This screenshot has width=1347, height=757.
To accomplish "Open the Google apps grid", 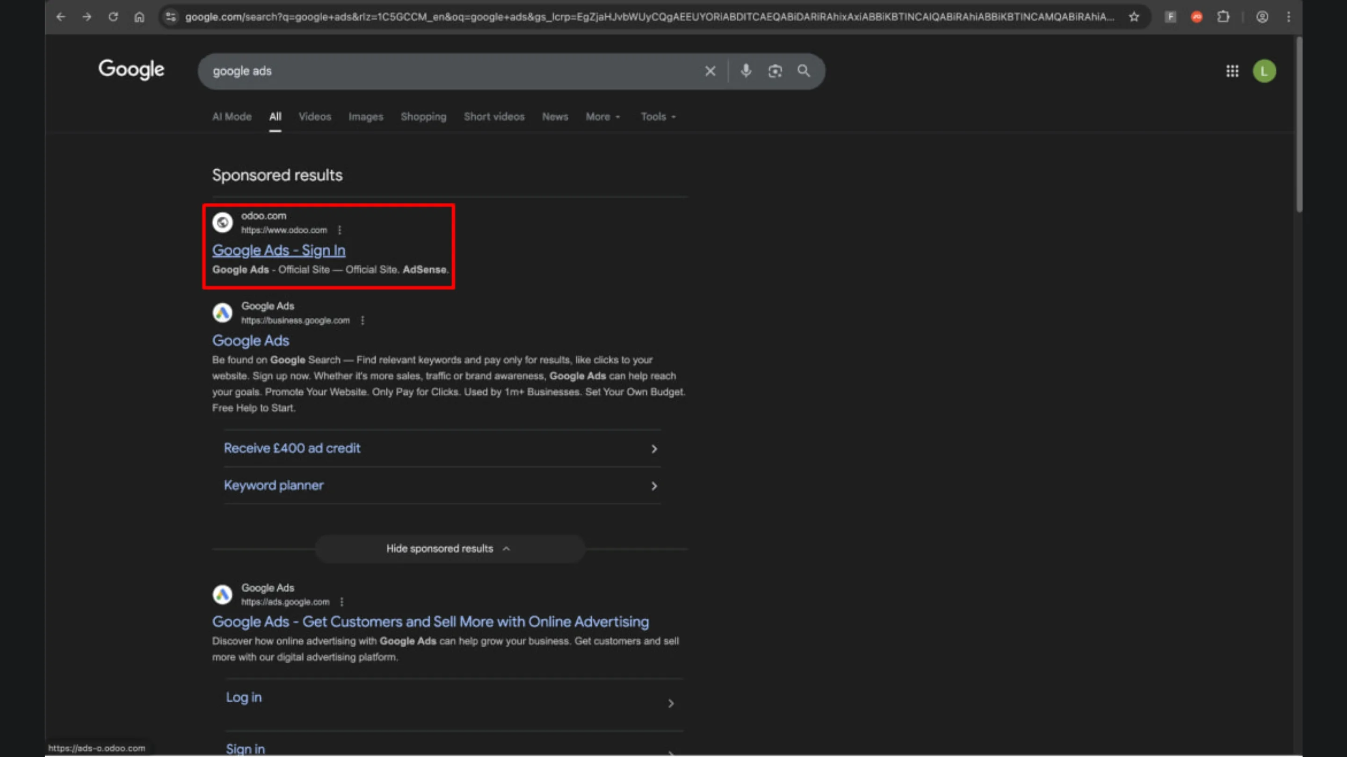I will tap(1232, 71).
